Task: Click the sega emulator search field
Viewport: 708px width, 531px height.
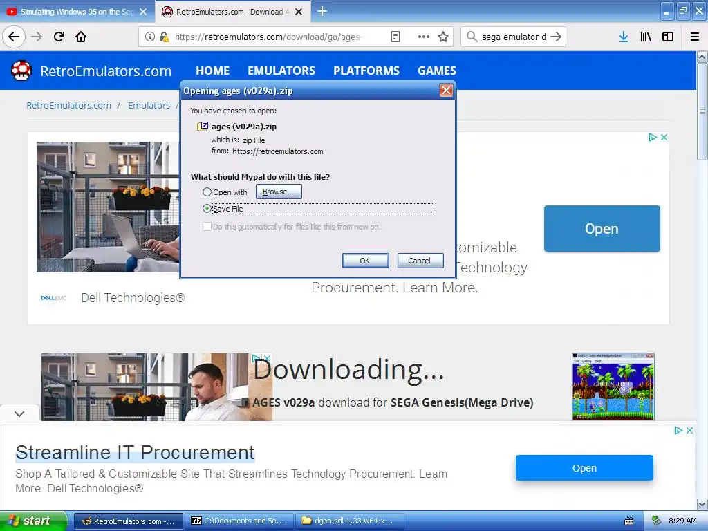Action: pos(514,37)
